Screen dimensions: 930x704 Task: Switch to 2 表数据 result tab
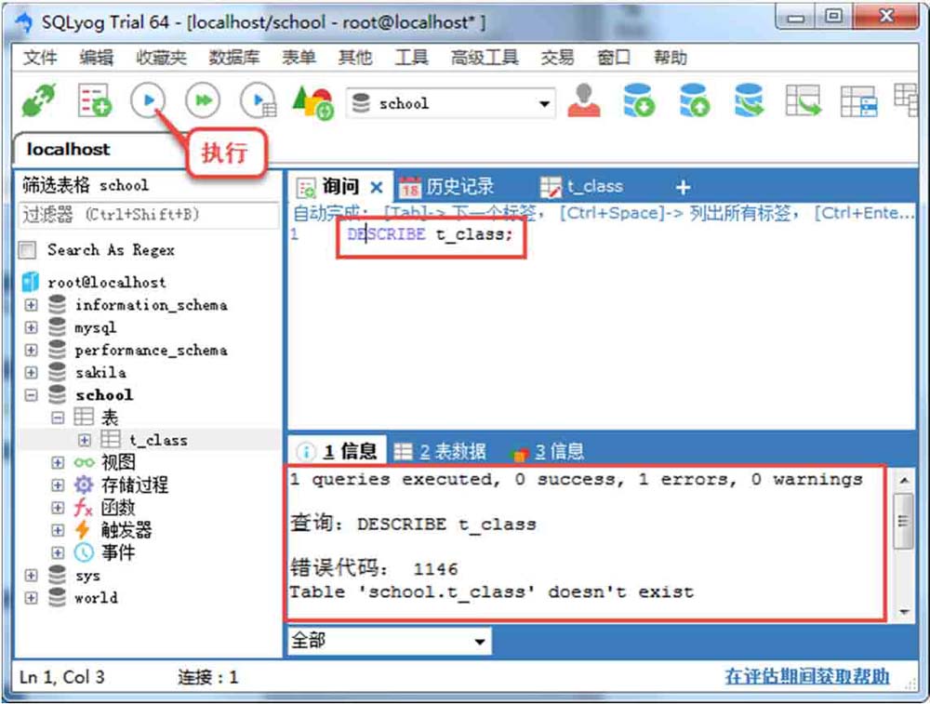pyautogui.click(x=440, y=452)
